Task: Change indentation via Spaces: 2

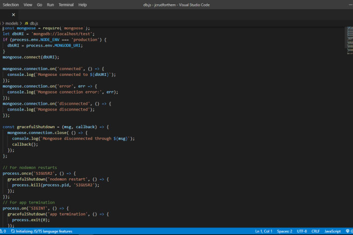Action: (285, 231)
